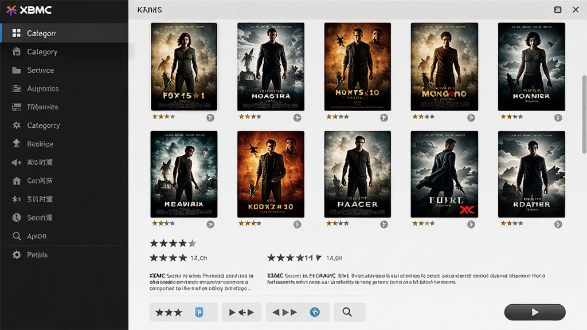587x330 pixels.
Task: Click the home icon next to Category
Action: pyautogui.click(x=17, y=52)
